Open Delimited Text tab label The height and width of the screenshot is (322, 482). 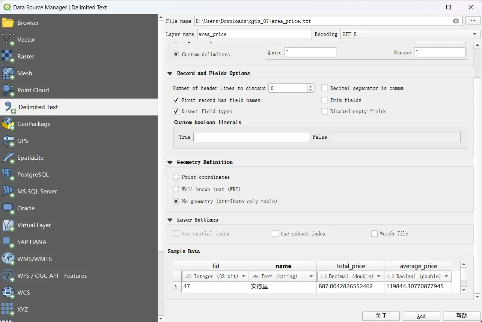pos(38,107)
